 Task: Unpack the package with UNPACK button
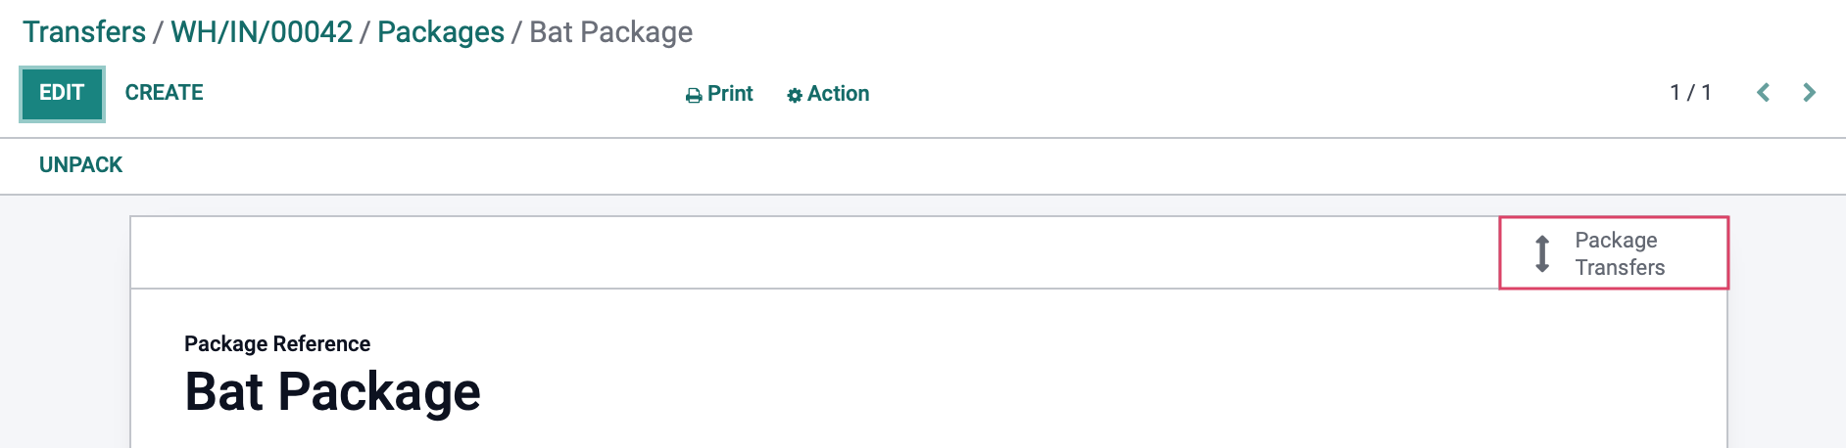pyautogui.click(x=80, y=165)
